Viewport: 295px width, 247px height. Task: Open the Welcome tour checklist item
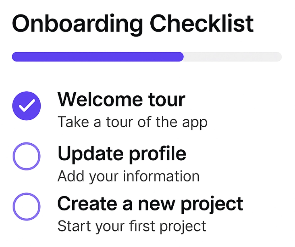(x=121, y=99)
